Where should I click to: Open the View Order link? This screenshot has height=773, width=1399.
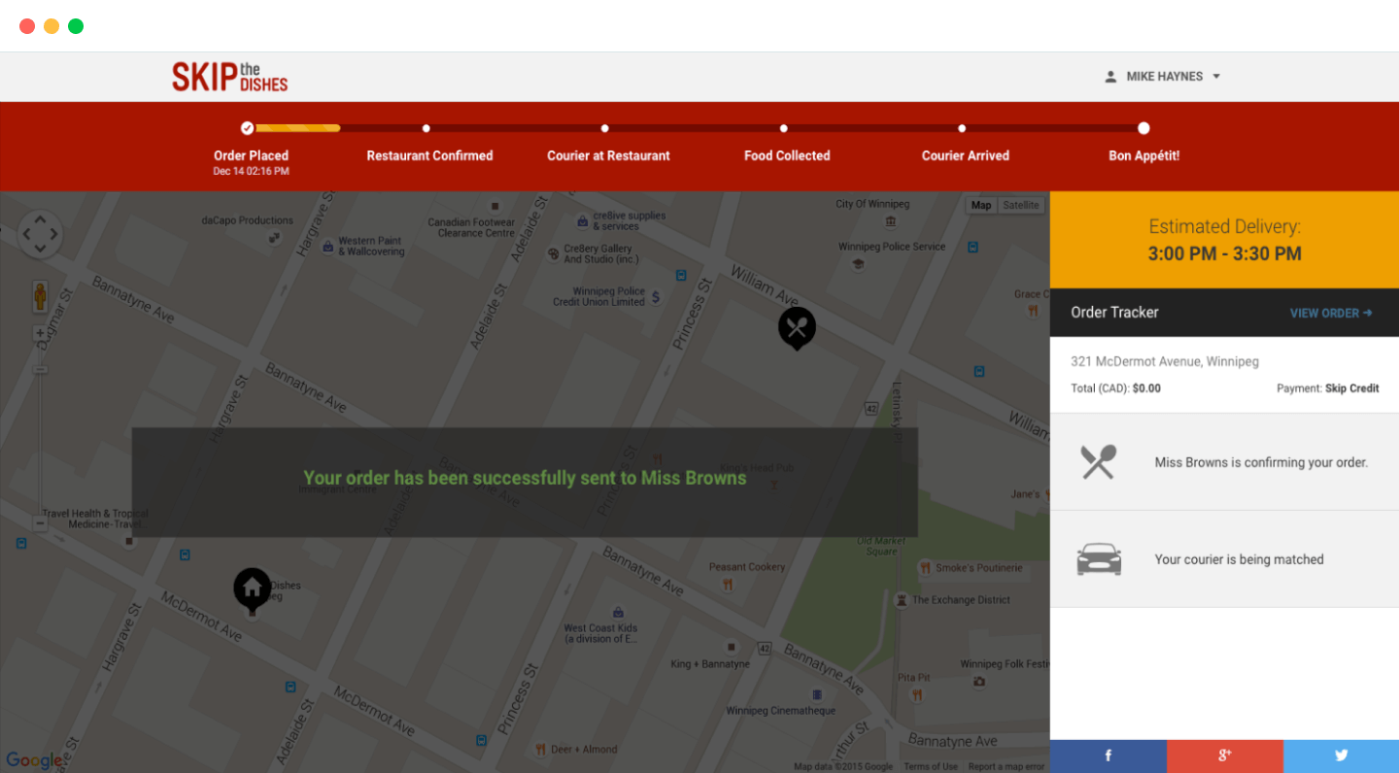(1331, 313)
